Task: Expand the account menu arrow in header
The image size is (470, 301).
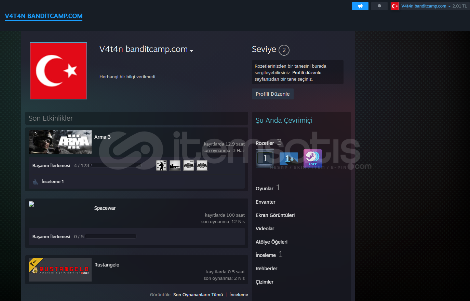Action: click(x=449, y=6)
